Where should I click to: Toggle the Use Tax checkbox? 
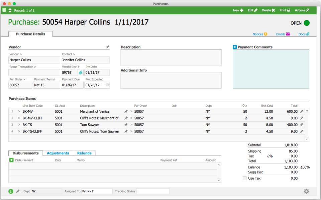(244, 178)
